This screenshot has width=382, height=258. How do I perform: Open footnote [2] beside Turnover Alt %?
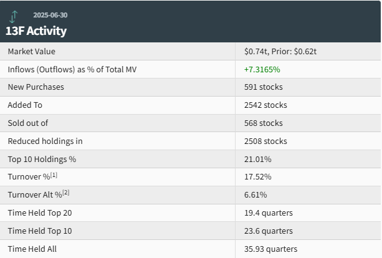click(x=65, y=193)
